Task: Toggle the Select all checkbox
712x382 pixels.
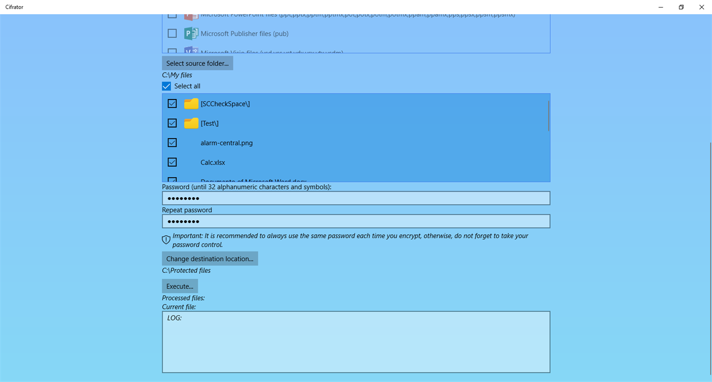Action: coord(166,86)
